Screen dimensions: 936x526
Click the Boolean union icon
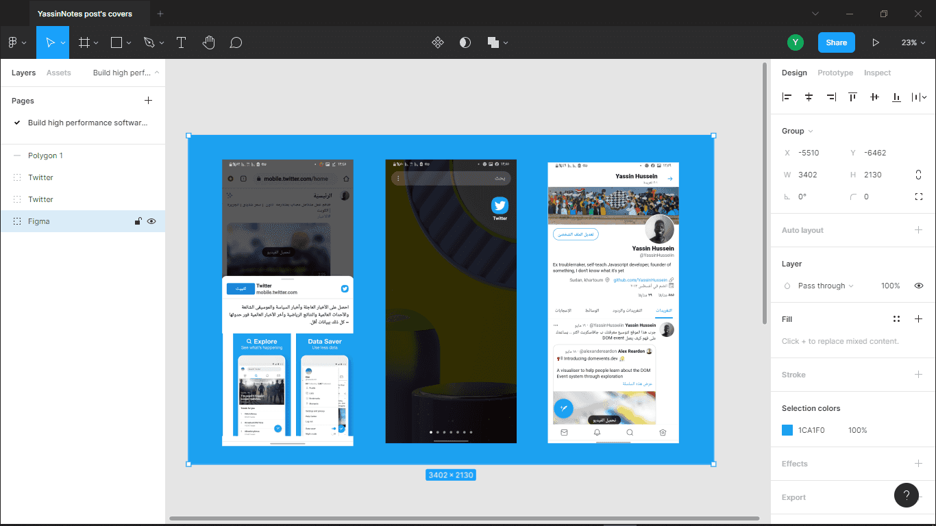click(493, 42)
